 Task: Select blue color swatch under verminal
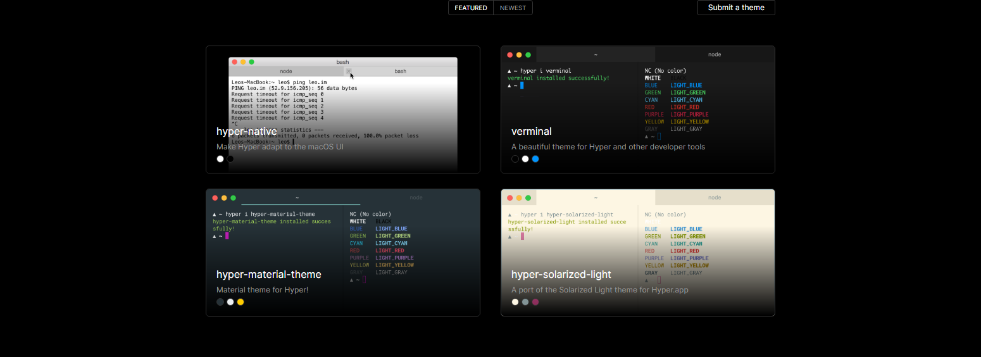pos(535,159)
